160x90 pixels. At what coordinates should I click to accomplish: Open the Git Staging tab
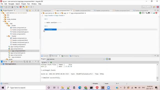[74, 56]
